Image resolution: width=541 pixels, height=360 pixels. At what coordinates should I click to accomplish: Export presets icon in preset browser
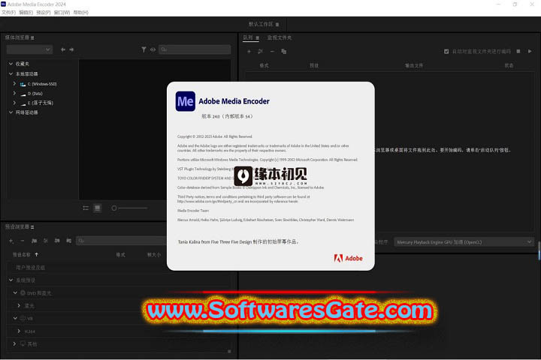click(x=69, y=241)
